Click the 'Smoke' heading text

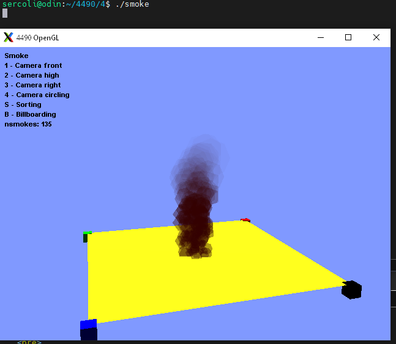coord(17,56)
